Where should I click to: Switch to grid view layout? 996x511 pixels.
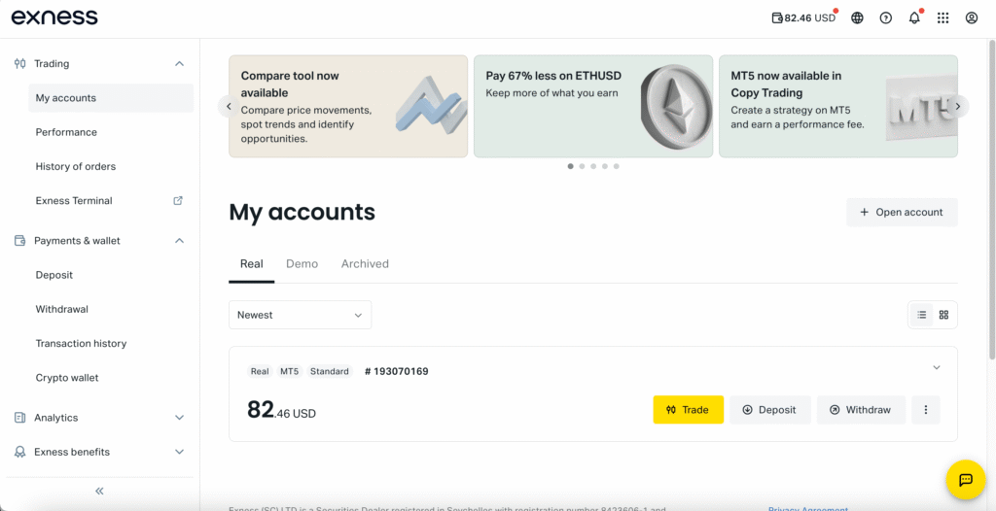pyautogui.click(x=943, y=315)
